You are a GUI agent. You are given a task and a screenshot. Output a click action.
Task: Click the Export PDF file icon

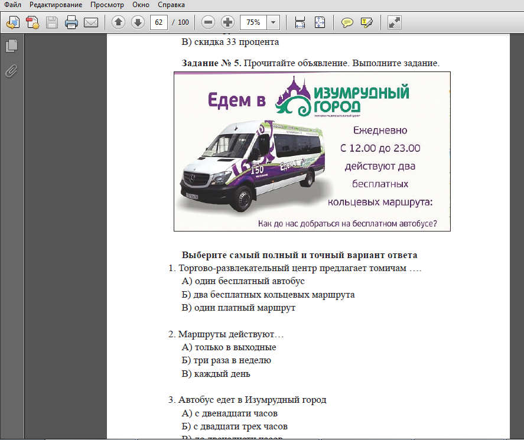32,22
